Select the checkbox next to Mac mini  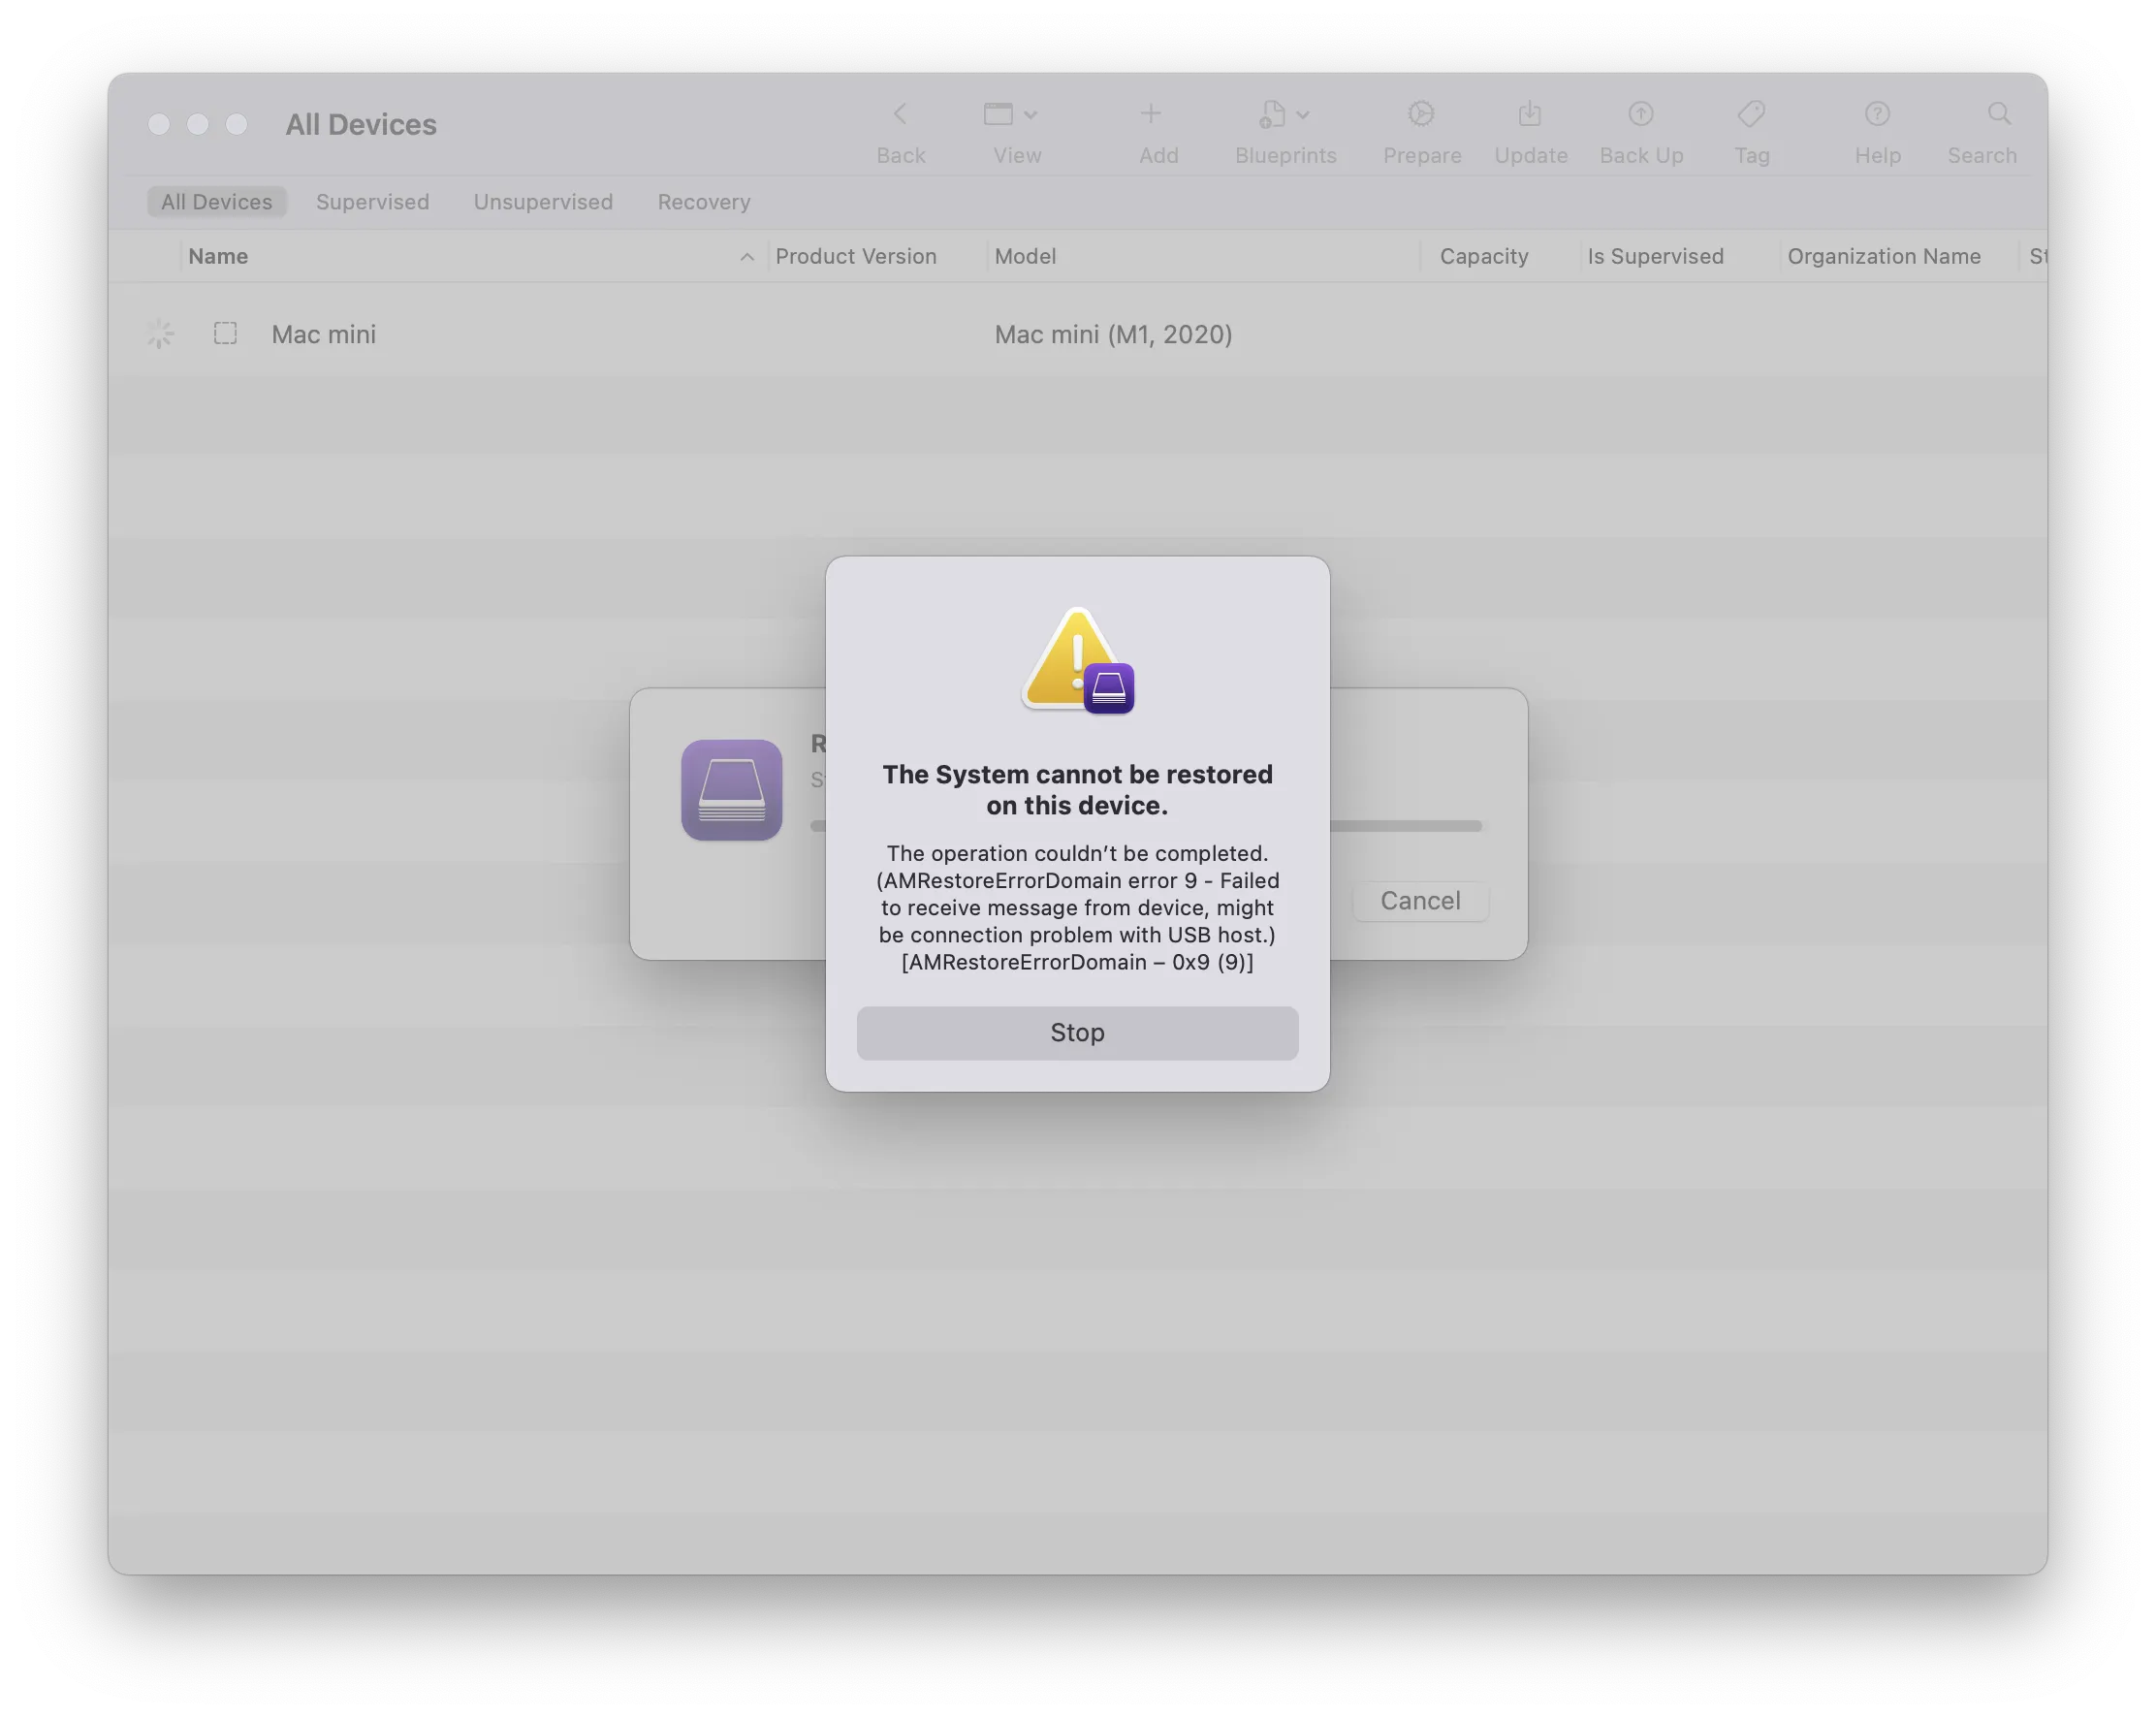coord(225,333)
